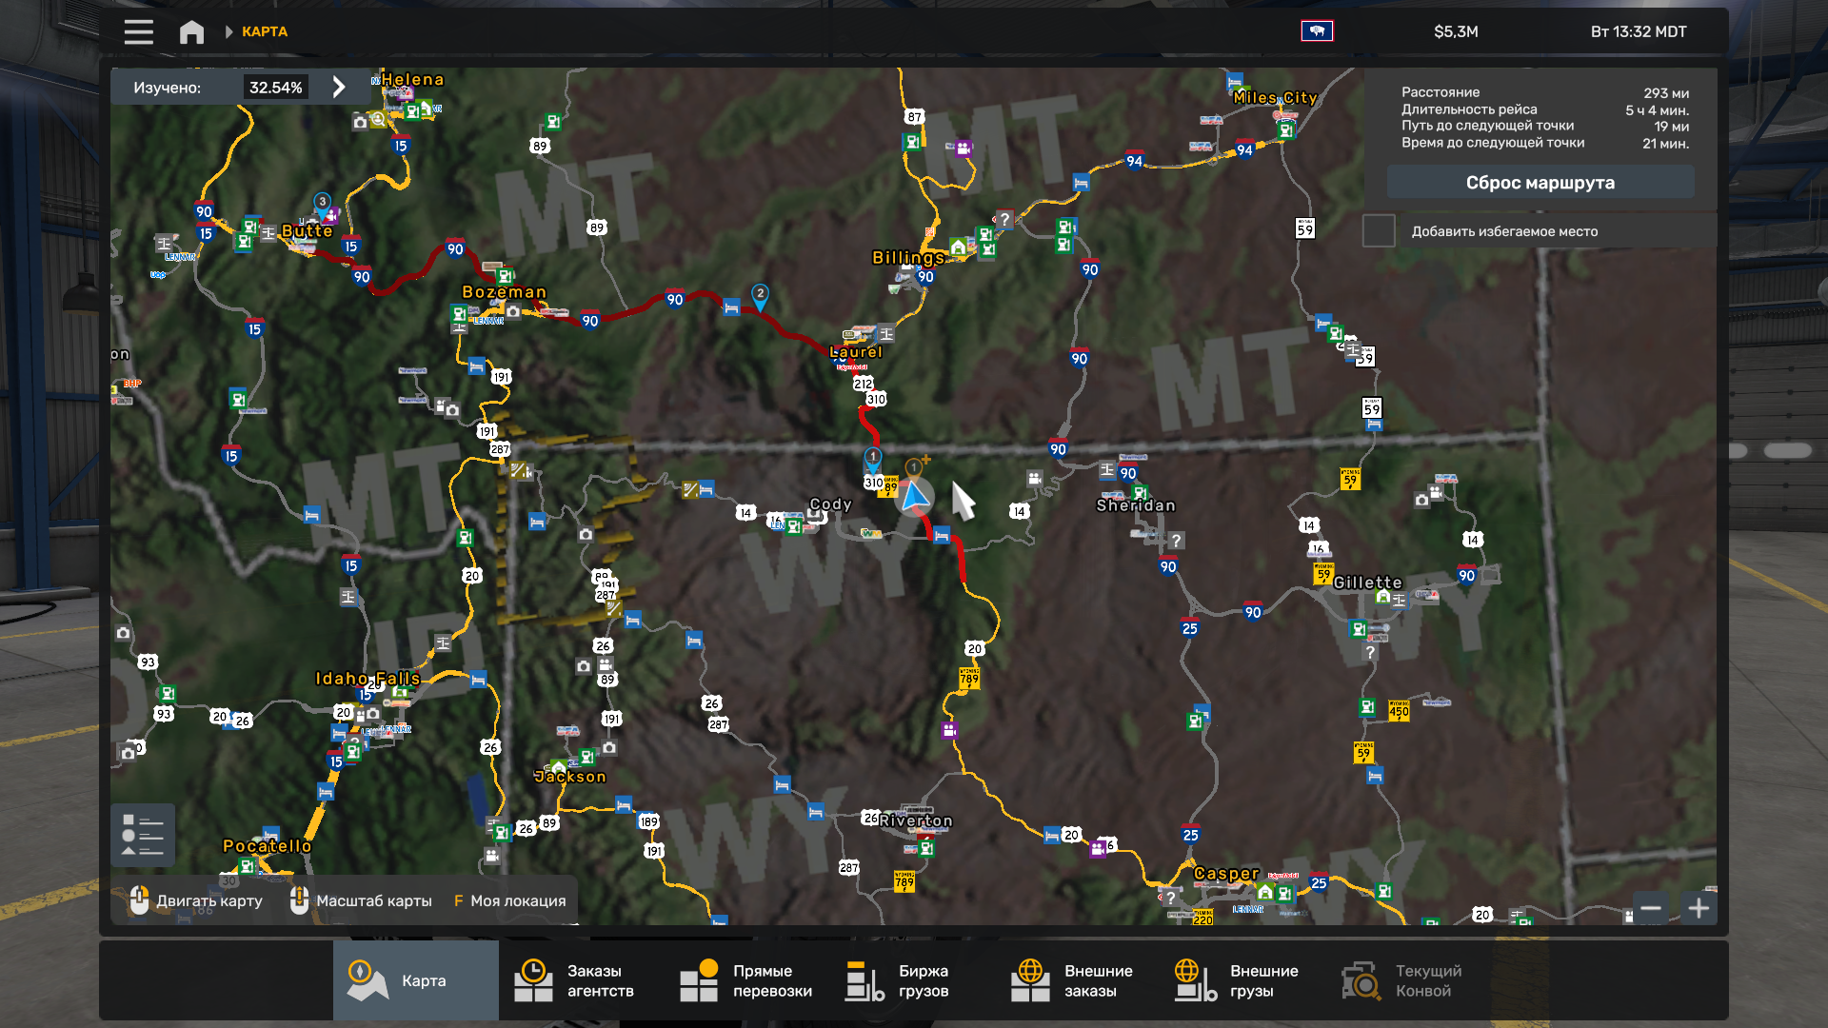The width and height of the screenshot is (1828, 1028).
Task: Click the Casper city label
Action: click(1226, 873)
